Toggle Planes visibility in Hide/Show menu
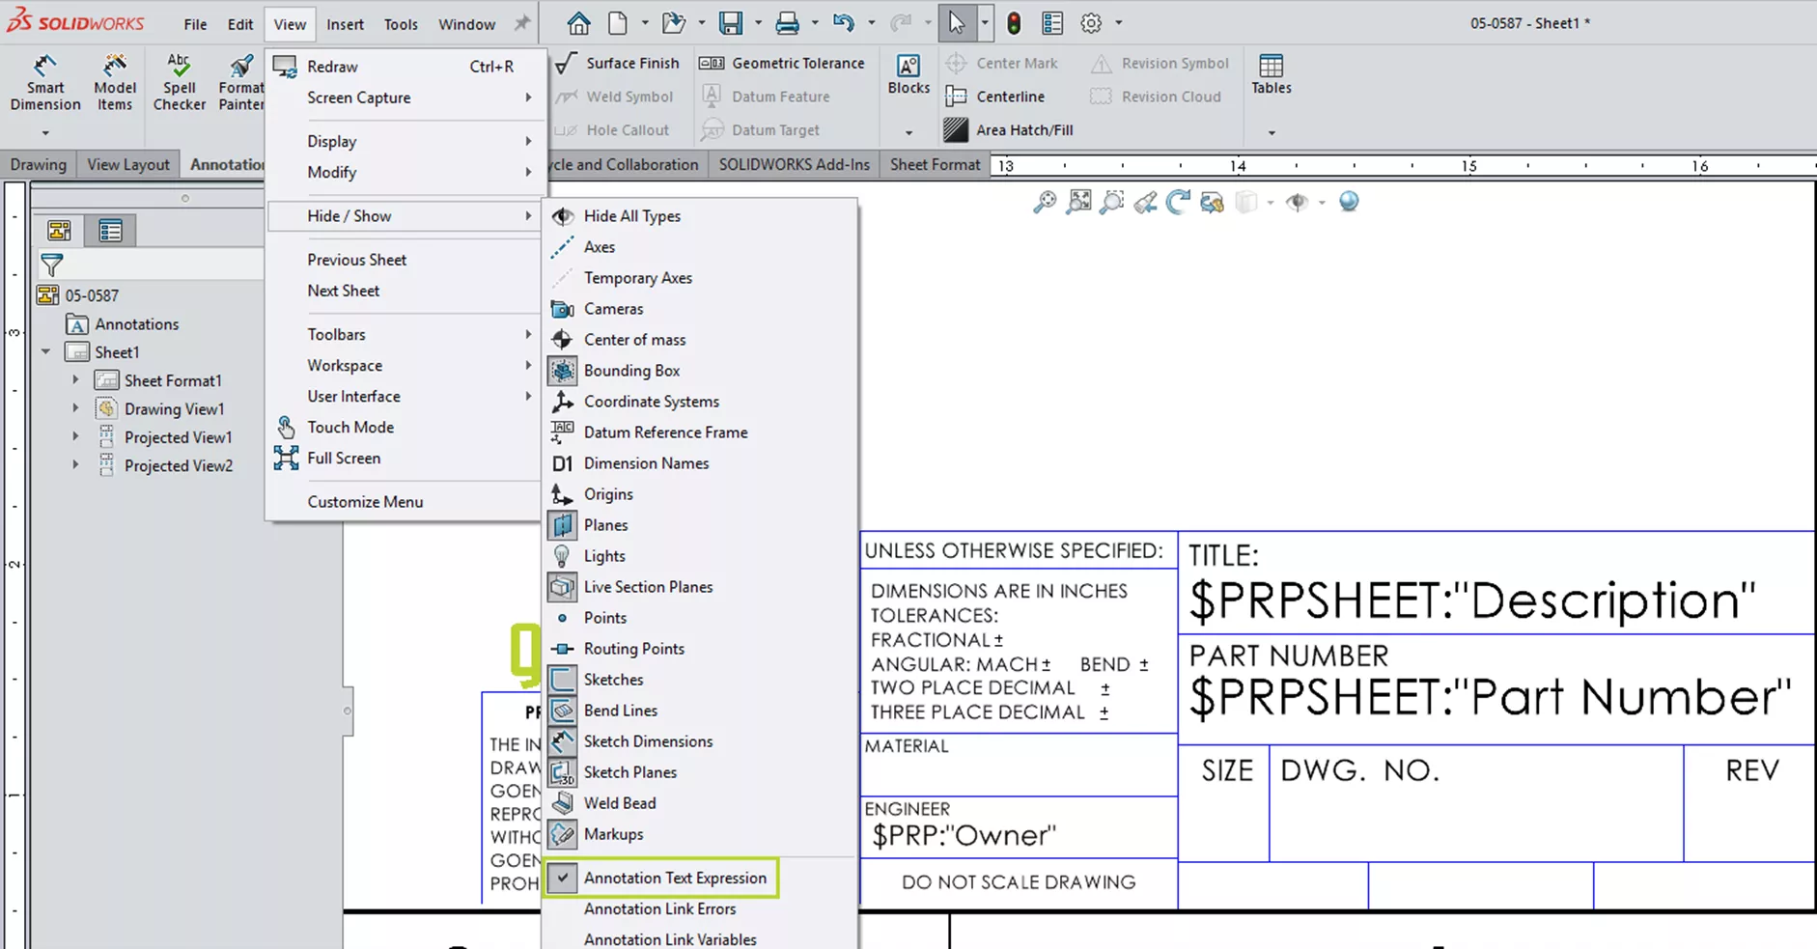Screen dimensions: 1817x949 click(605, 525)
